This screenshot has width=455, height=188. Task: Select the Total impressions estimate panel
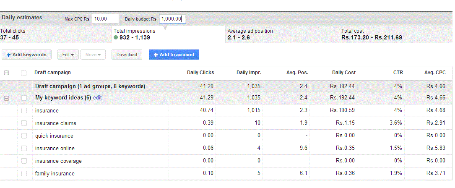tap(168, 34)
